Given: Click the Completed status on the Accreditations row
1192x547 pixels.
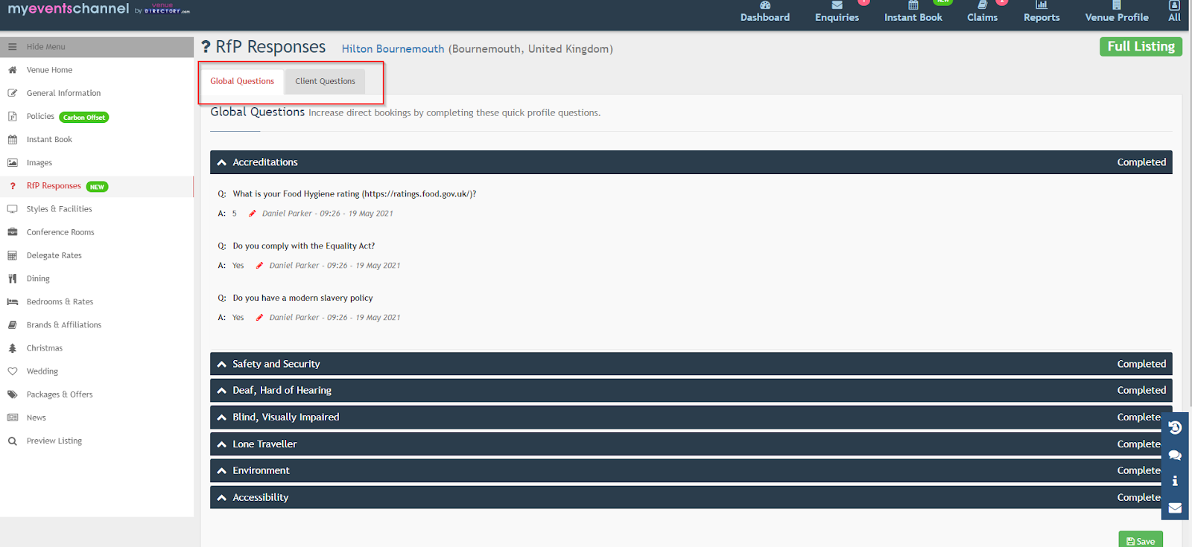Looking at the screenshot, I should (x=1141, y=162).
